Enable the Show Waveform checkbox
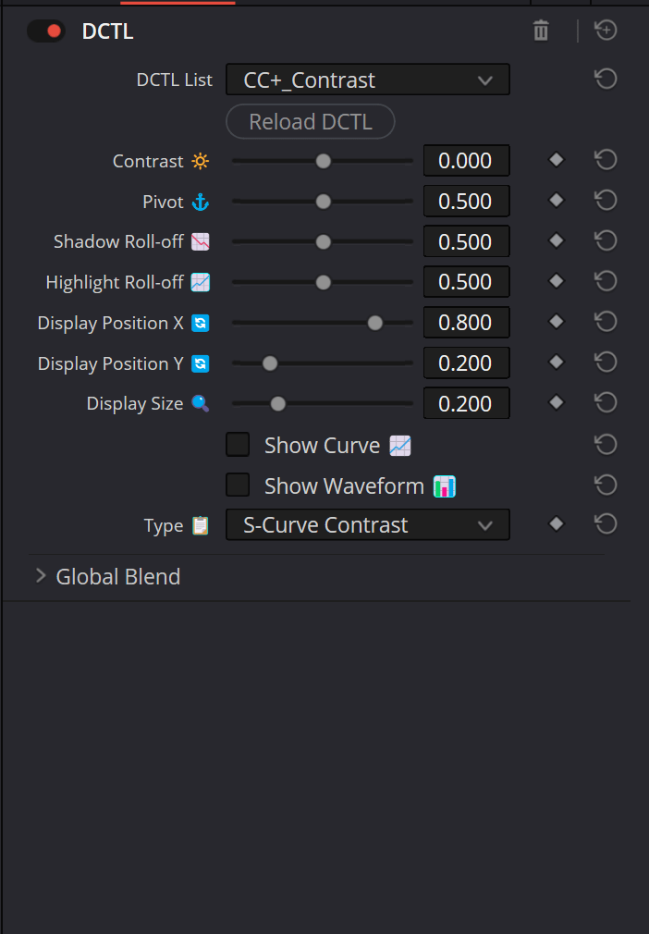 [x=238, y=485]
